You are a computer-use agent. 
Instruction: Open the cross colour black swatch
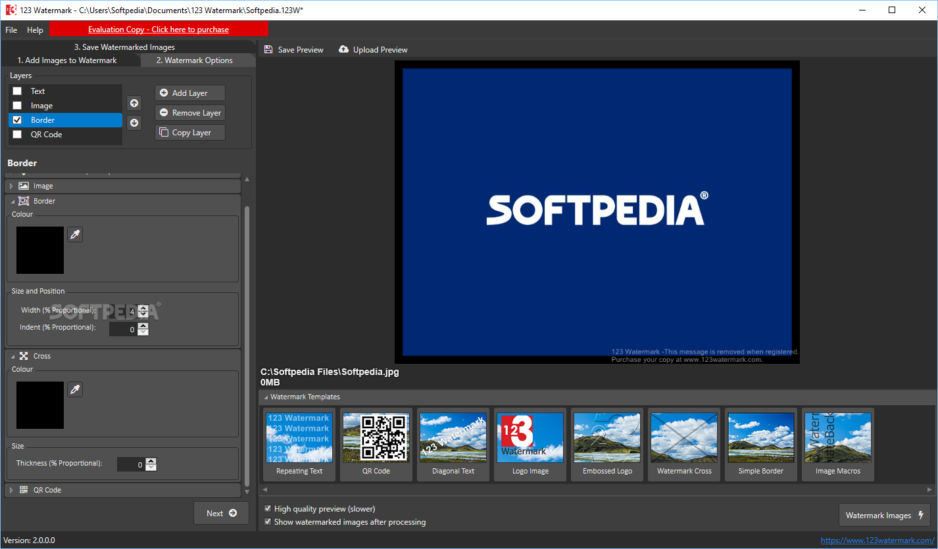(x=40, y=405)
